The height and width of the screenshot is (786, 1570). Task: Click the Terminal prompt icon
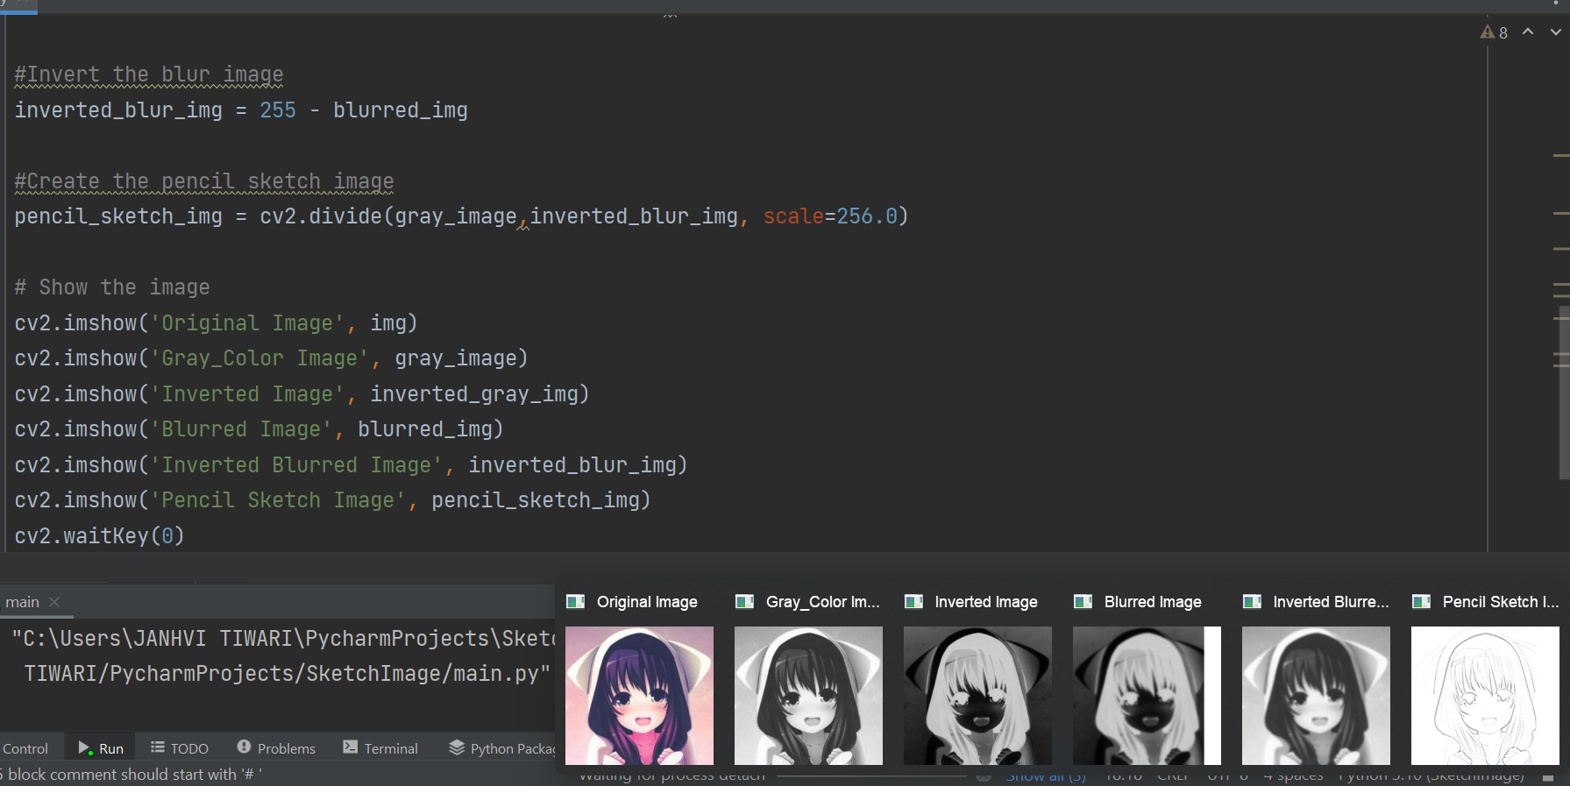click(x=351, y=747)
